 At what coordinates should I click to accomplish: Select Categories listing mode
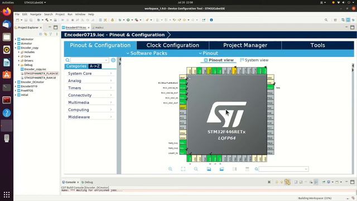coord(76,66)
